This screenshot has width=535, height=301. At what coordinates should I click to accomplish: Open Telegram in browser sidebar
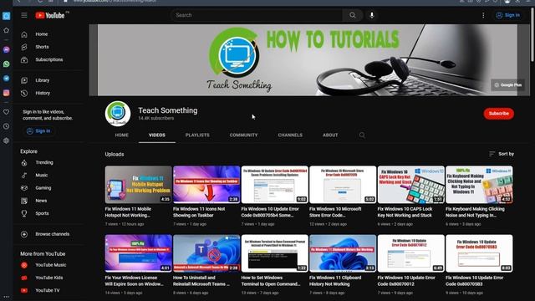(6, 78)
